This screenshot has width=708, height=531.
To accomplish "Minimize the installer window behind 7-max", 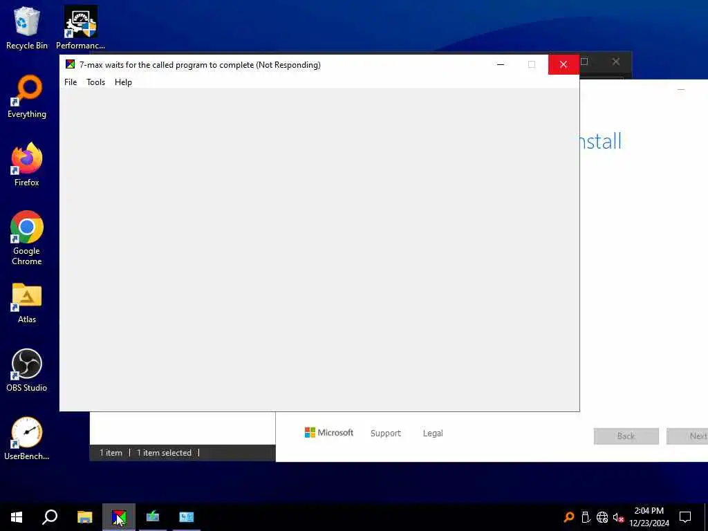I will (681, 90).
